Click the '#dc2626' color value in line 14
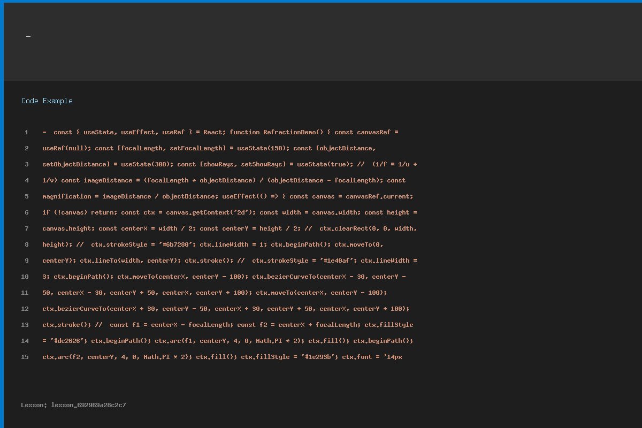 (x=68, y=341)
